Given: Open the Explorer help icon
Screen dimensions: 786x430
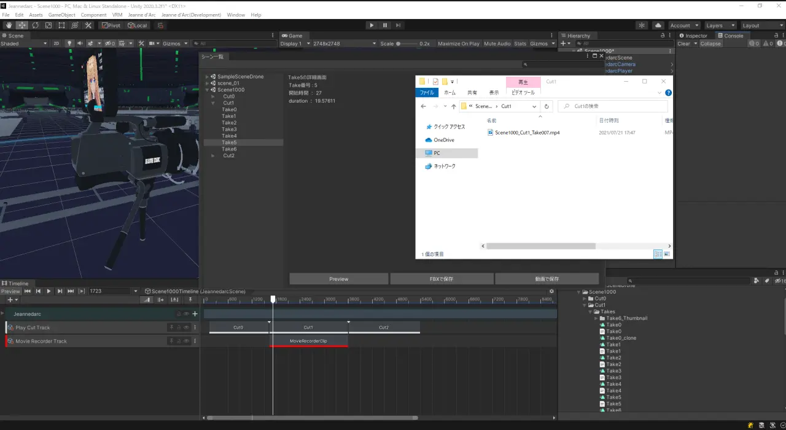Looking at the screenshot, I should click(x=668, y=93).
